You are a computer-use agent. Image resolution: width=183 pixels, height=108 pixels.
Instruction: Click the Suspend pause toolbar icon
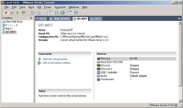click(12, 13)
